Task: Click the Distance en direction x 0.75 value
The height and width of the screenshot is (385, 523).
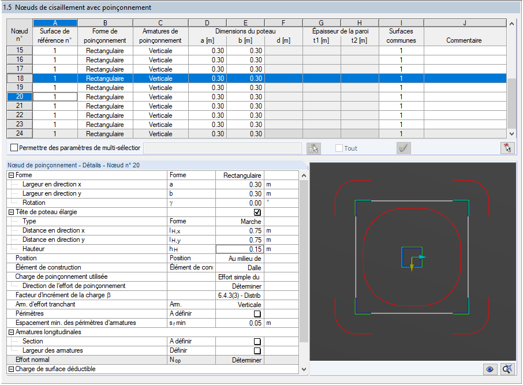Action: click(x=240, y=231)
